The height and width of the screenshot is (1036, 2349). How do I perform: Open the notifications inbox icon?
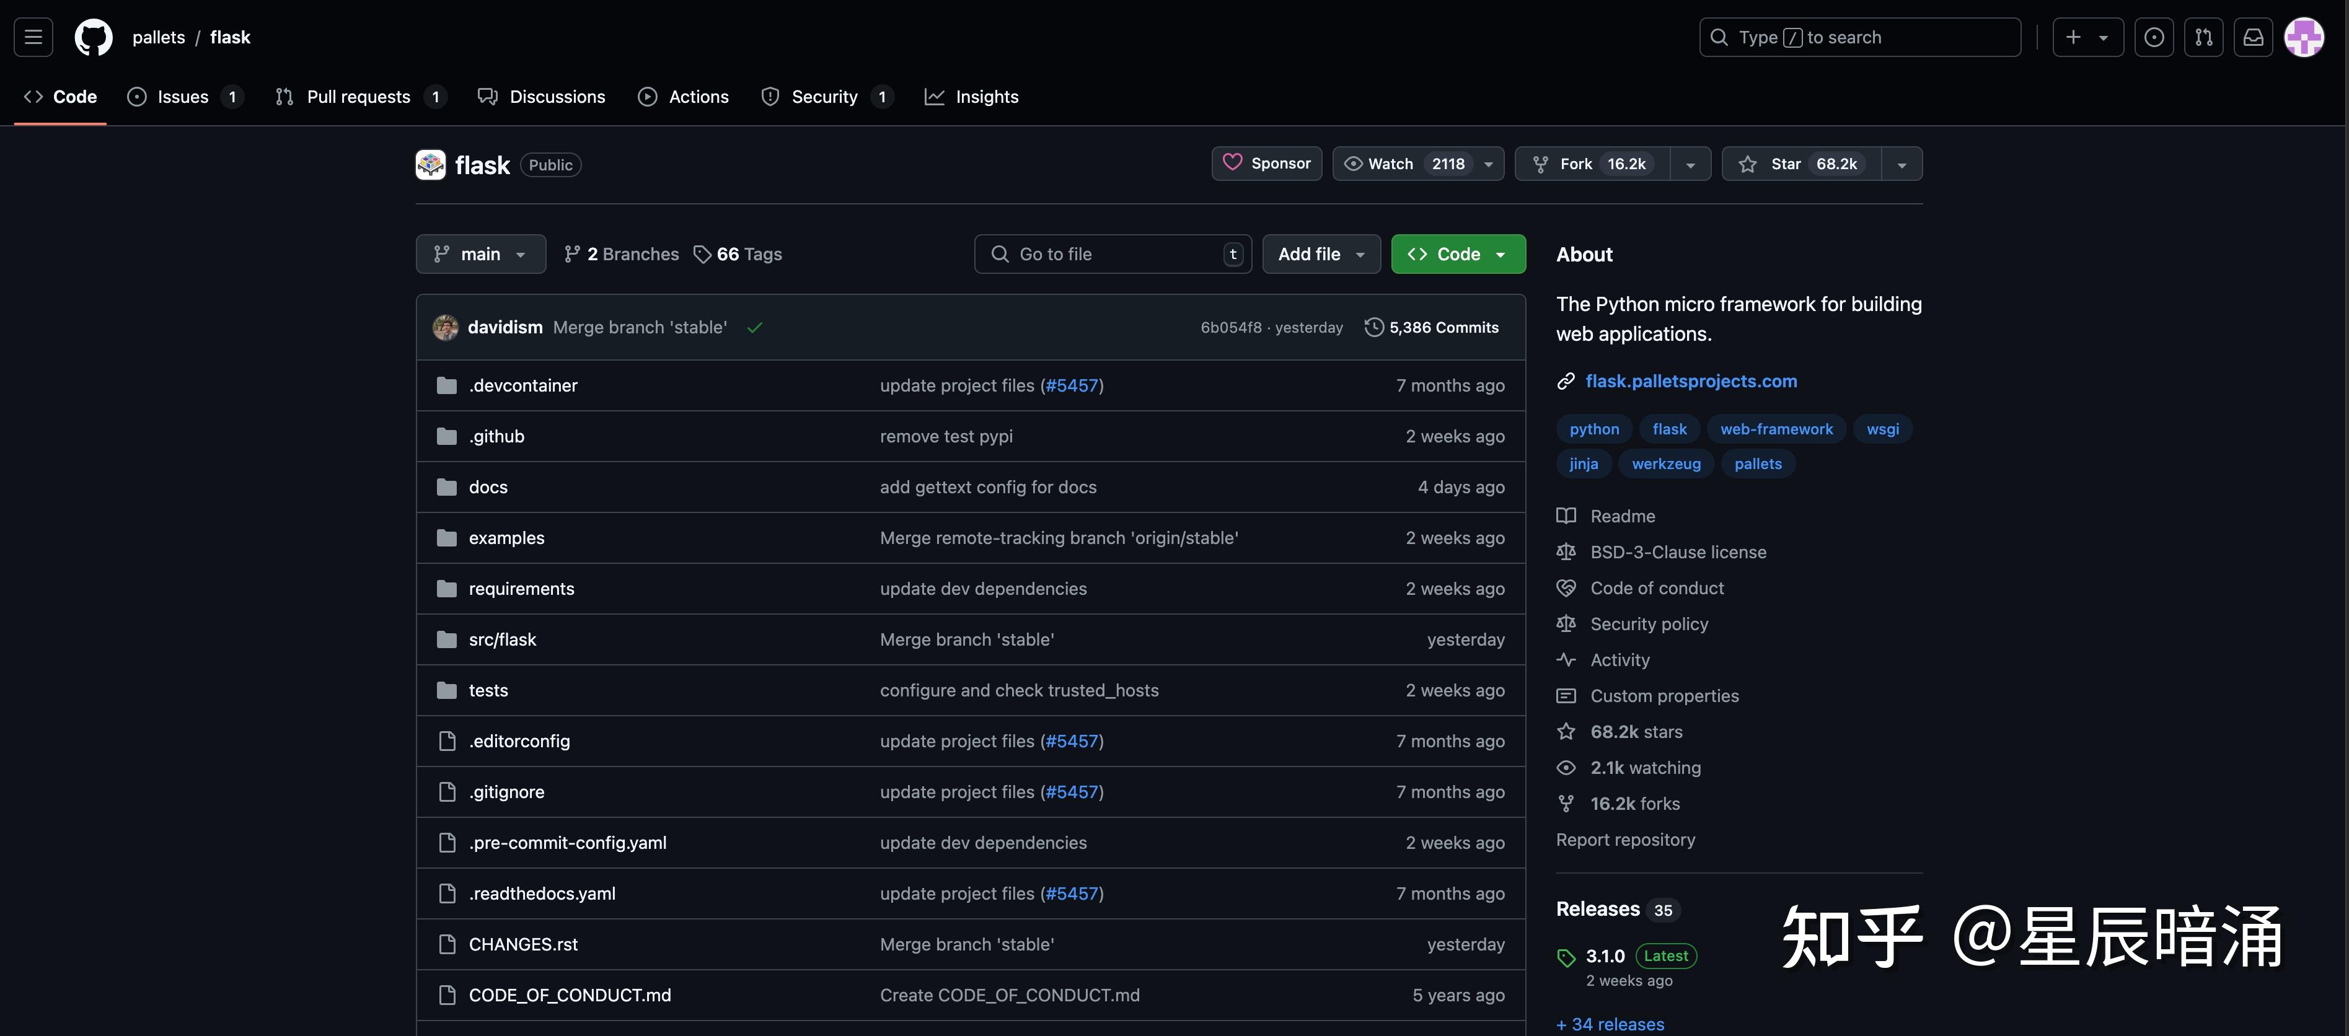click(2252, 37)
